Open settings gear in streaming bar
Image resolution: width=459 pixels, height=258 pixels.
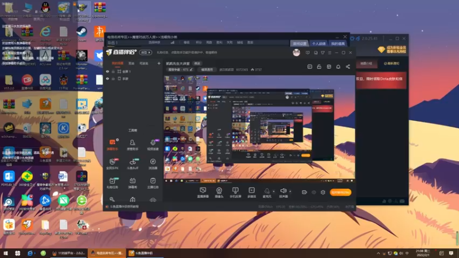point(323,192)
